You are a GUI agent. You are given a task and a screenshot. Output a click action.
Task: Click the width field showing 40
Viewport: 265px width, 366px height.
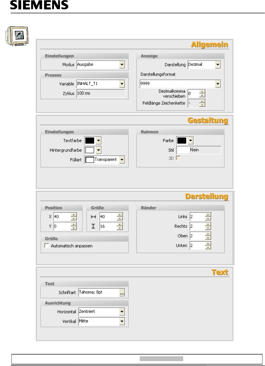coord(108,217)
